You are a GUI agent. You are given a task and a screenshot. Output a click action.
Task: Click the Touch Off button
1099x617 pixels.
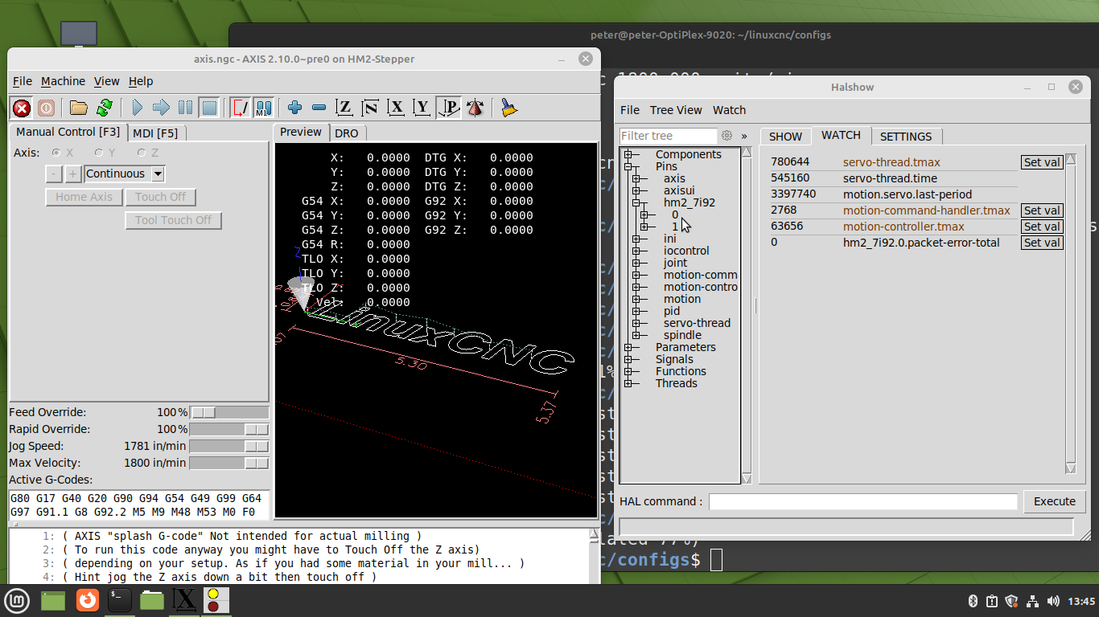(x=161, y=197)
